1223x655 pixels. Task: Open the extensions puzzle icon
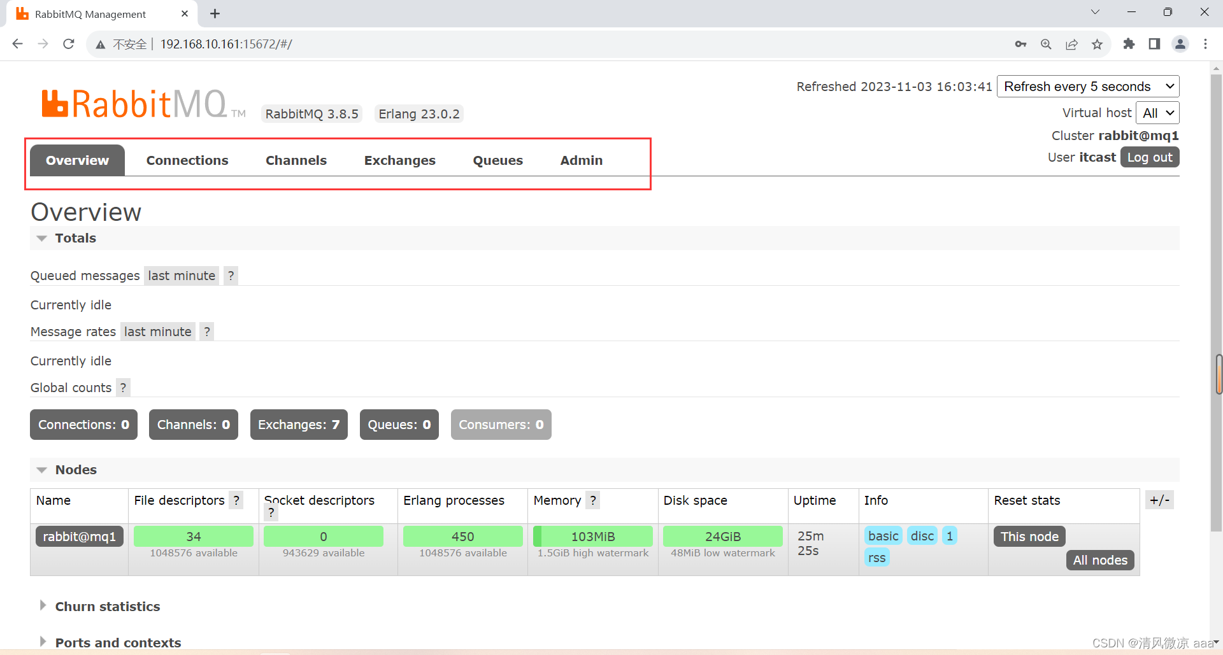click(x=1129, y=44)
